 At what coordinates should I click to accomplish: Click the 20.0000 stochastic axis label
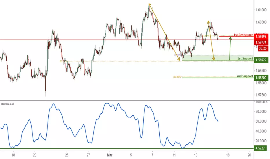point(261,141)
